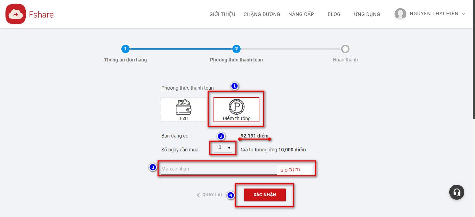The height and width of the screenshot is (217, 475).
Task: Focus the Mã xác nhận input field
Action: 219,169
